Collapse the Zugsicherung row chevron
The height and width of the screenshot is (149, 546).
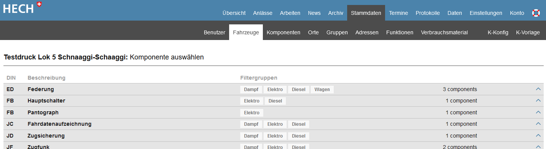click(538, 136)
